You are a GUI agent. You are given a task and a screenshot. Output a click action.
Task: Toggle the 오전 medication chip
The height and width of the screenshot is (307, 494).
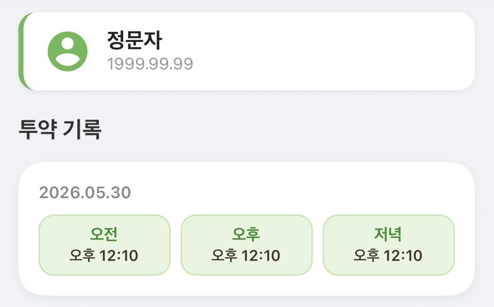point(104,245)
